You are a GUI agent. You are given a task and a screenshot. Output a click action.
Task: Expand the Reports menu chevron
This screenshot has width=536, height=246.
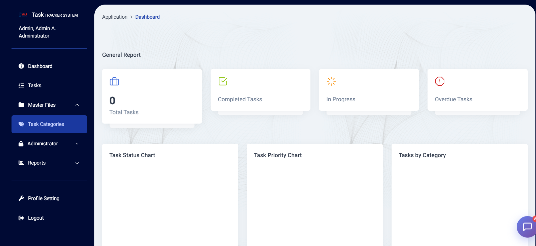(77, 163)
